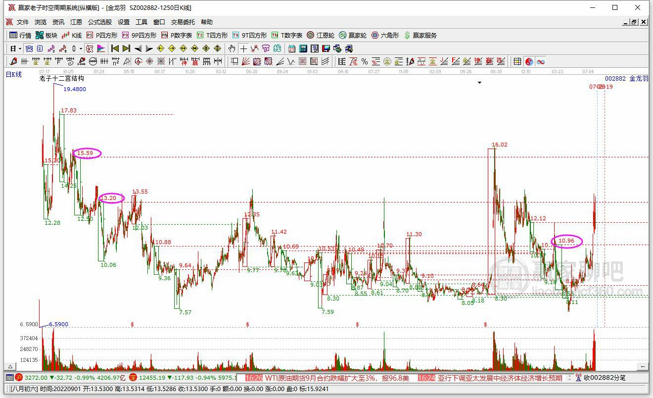This screenshot has width=653, height=398.
Task: Open the P数字表 tool
Action: 177,35
